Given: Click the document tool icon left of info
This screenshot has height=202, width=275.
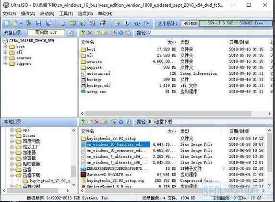Looking at the screenshot, I should pos(117,23).
